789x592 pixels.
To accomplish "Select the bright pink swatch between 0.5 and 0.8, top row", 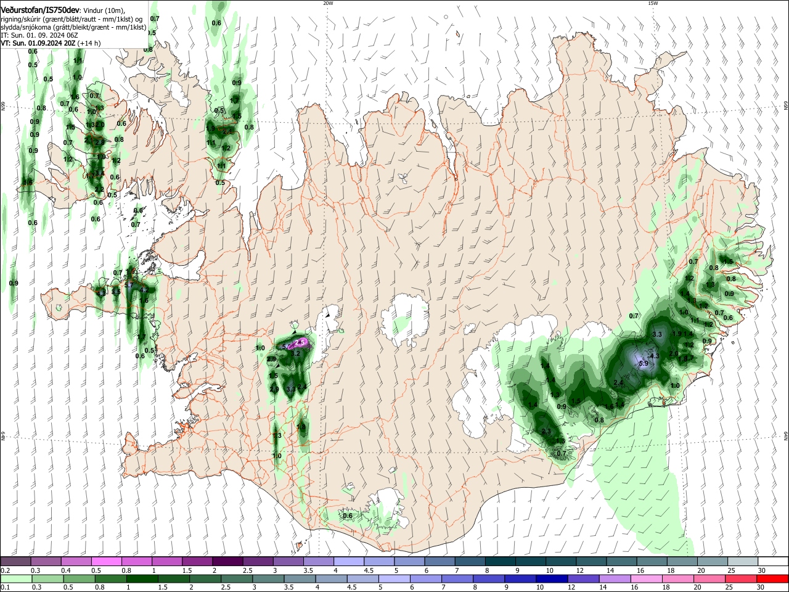I will 106,561.
